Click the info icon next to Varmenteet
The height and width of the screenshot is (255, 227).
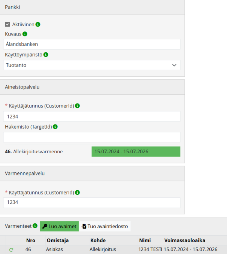[35, 226]
